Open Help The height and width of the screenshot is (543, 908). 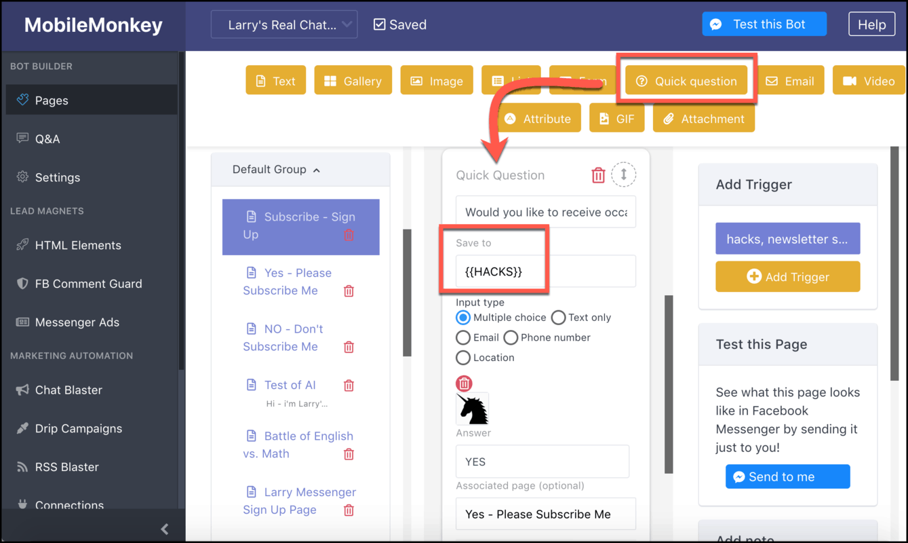click(871, 24)
